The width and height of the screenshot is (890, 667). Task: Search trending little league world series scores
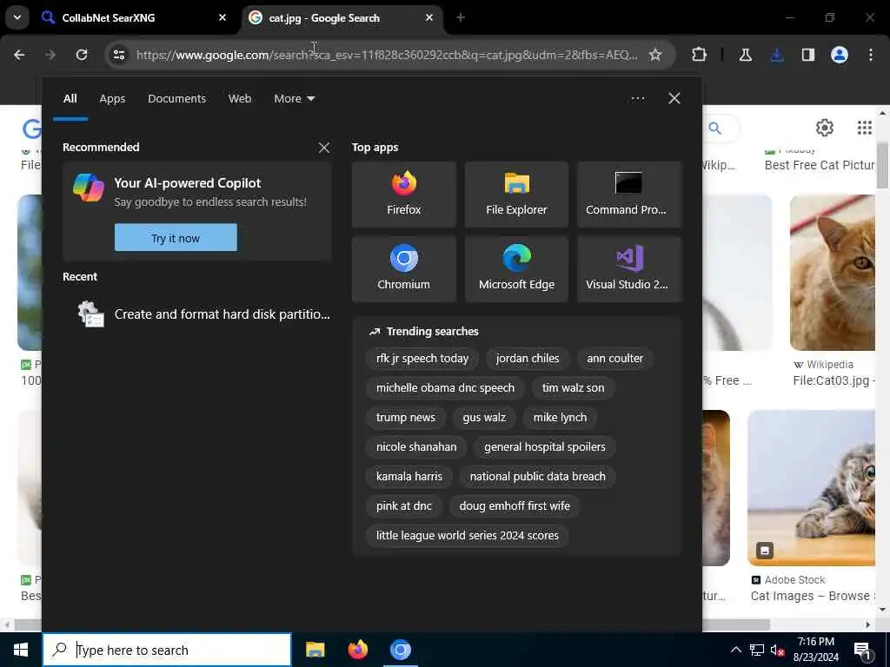[467, 535]
